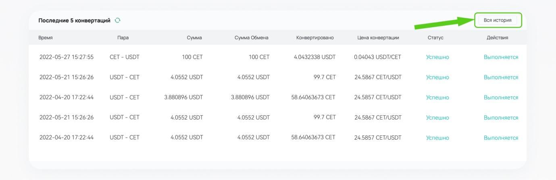Click Выполняется link in the third row
The height and width of the screenshot is (180, 556).
tap(501, 97)
